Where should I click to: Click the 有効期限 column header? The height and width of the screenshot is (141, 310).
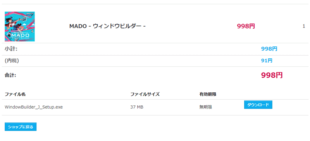pos(208,94)
